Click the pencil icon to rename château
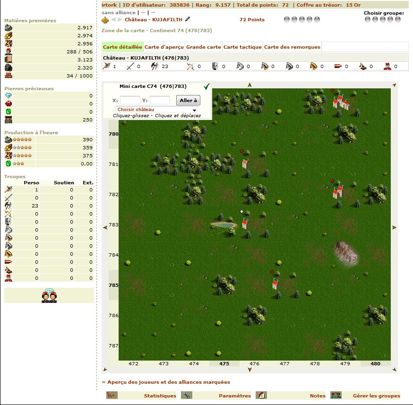 188,19
